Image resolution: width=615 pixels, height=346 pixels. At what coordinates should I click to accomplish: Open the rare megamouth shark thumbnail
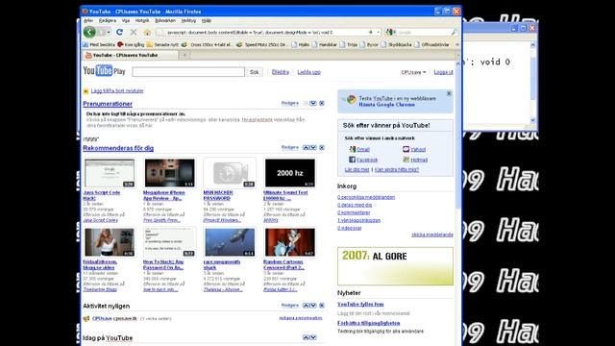(230, 242)
